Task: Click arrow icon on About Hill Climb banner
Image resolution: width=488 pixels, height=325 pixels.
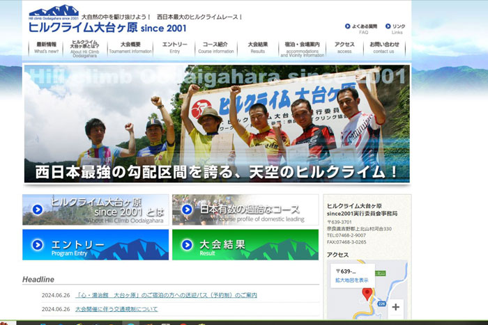Action: point(37,209)
